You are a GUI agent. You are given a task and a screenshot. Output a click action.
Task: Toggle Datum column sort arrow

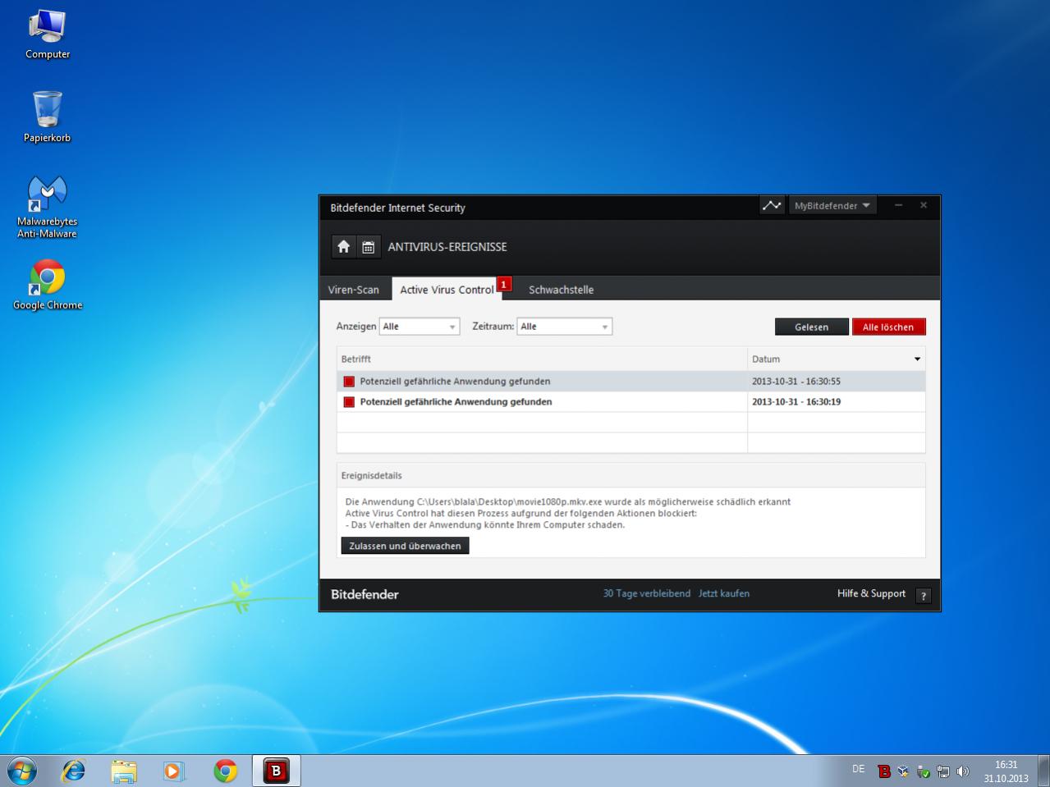(x=917, y=359)
